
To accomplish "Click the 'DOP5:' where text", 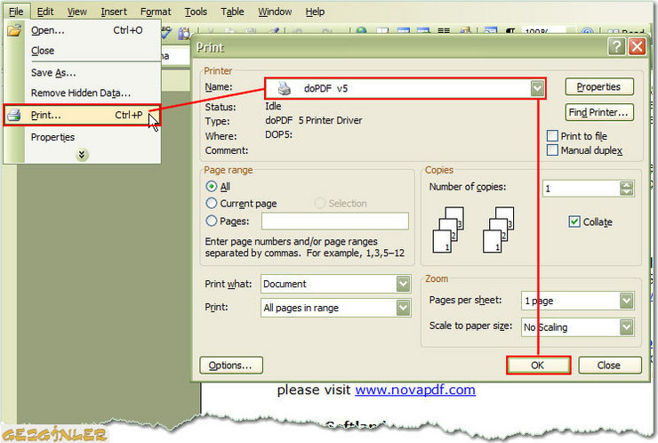I will coord(278,135).
